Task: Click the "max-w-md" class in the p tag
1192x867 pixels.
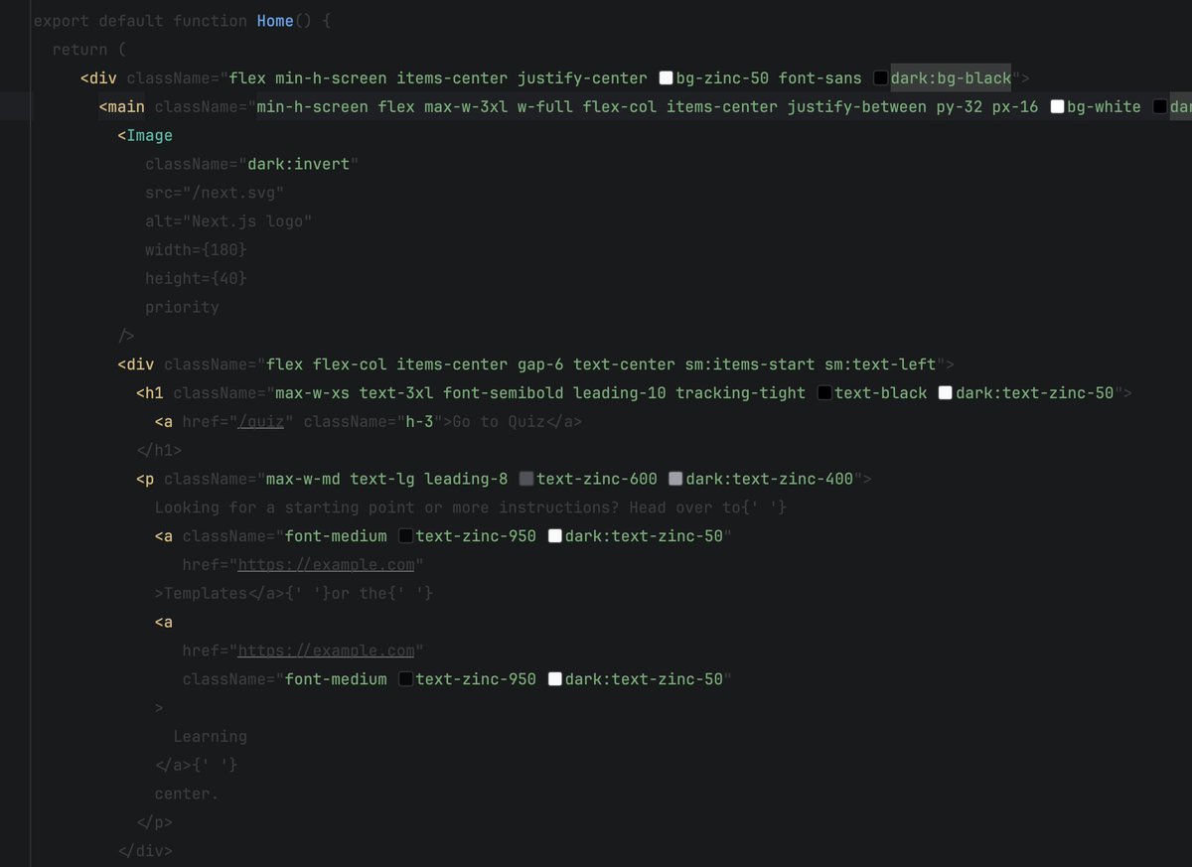Action: tap(303, 480)
